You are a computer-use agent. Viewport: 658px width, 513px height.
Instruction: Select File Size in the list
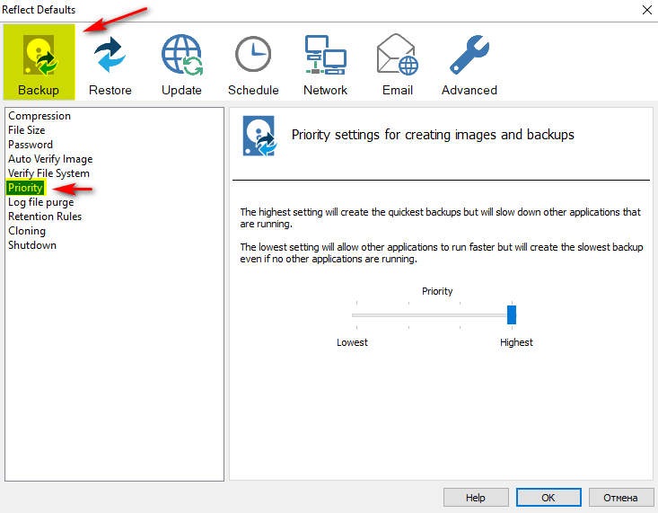(26, 130)
